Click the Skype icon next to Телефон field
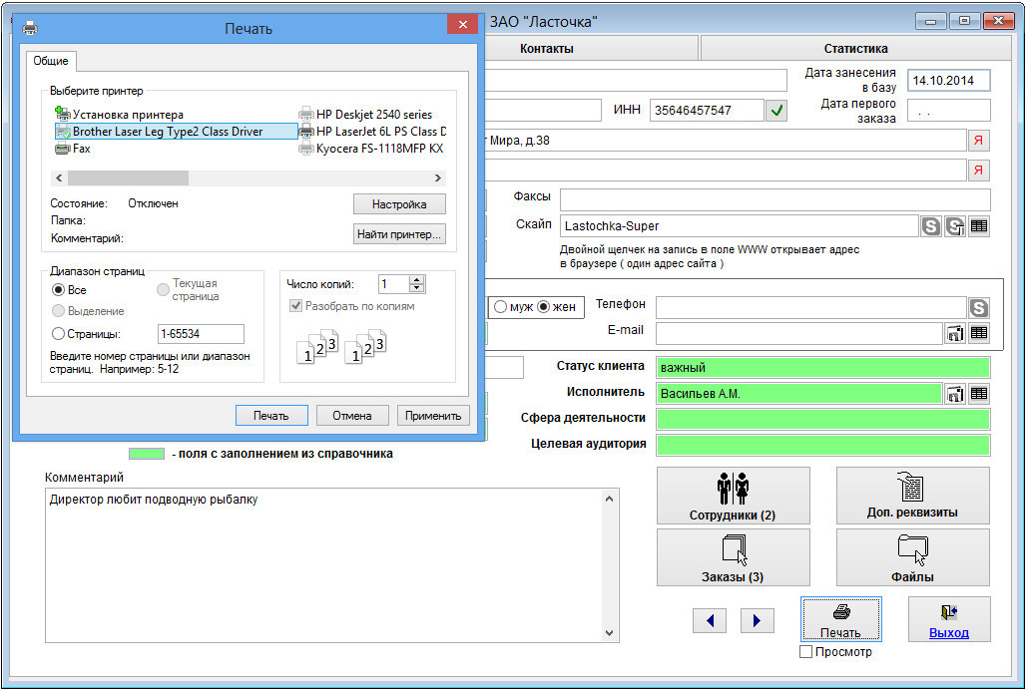1026x690 pixels. pos(978,308)
